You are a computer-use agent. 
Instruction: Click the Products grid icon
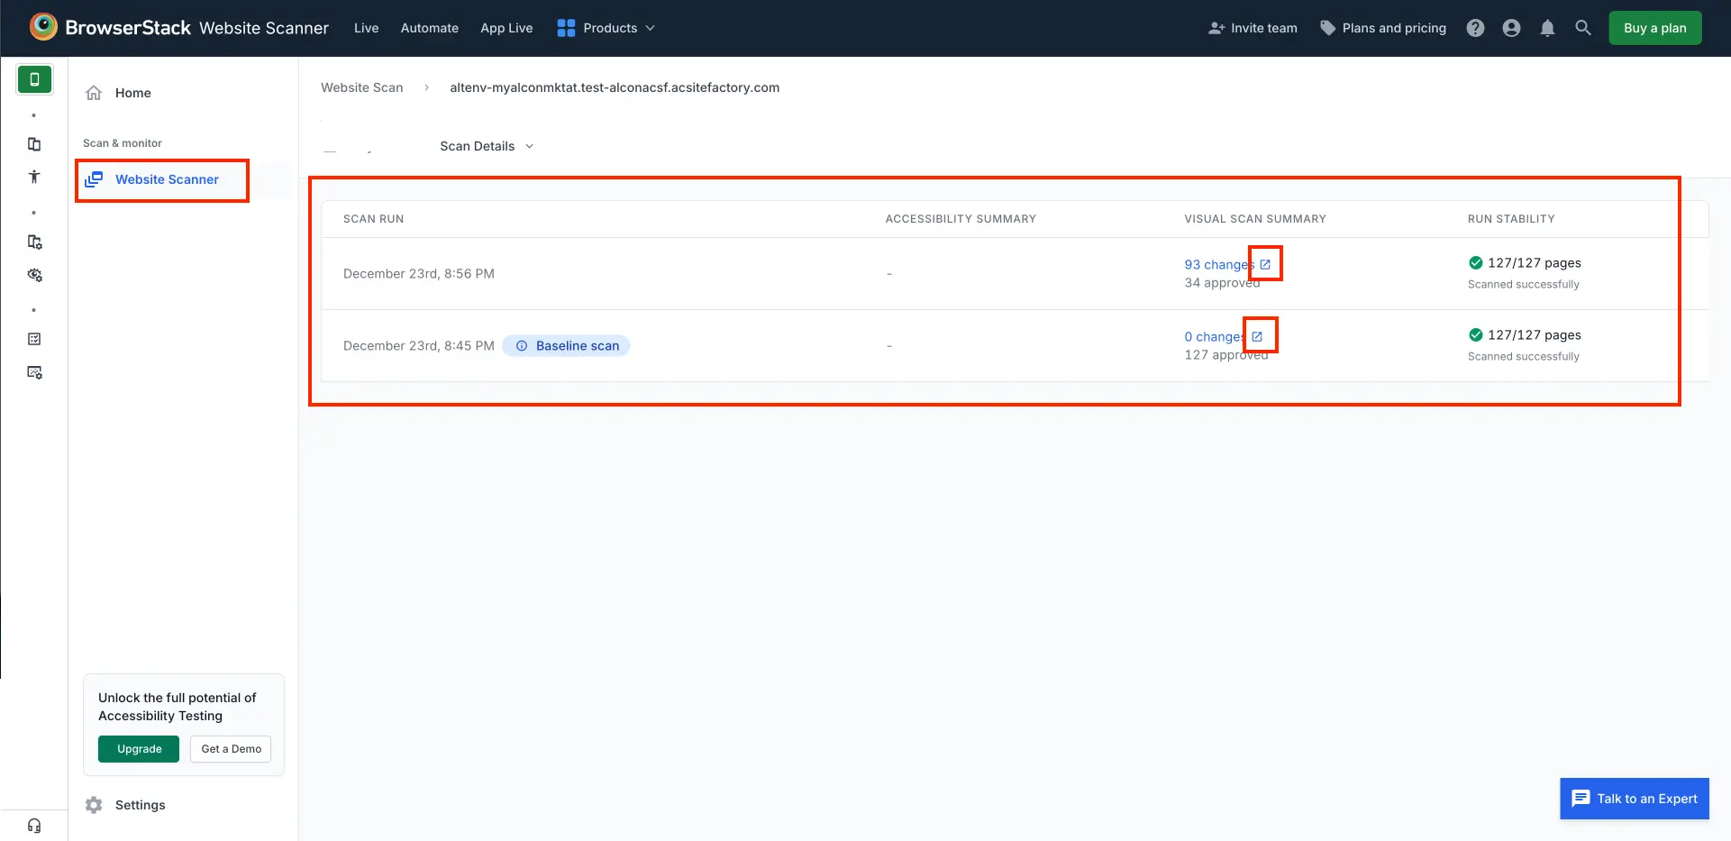(566, 28)
